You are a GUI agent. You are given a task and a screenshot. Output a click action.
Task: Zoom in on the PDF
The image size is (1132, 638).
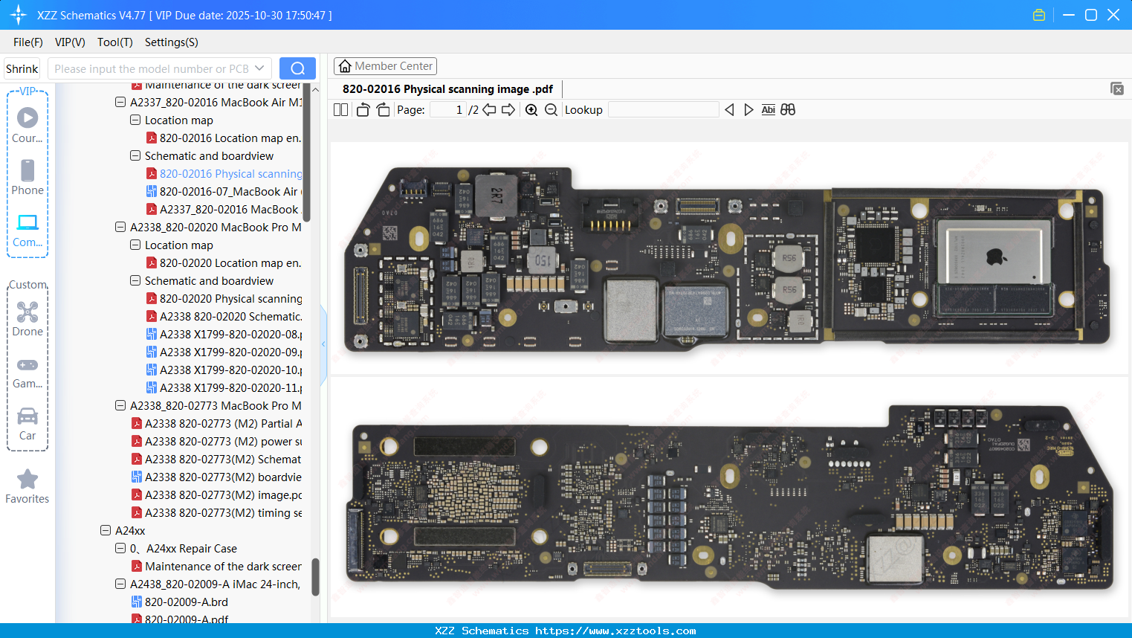531,110
